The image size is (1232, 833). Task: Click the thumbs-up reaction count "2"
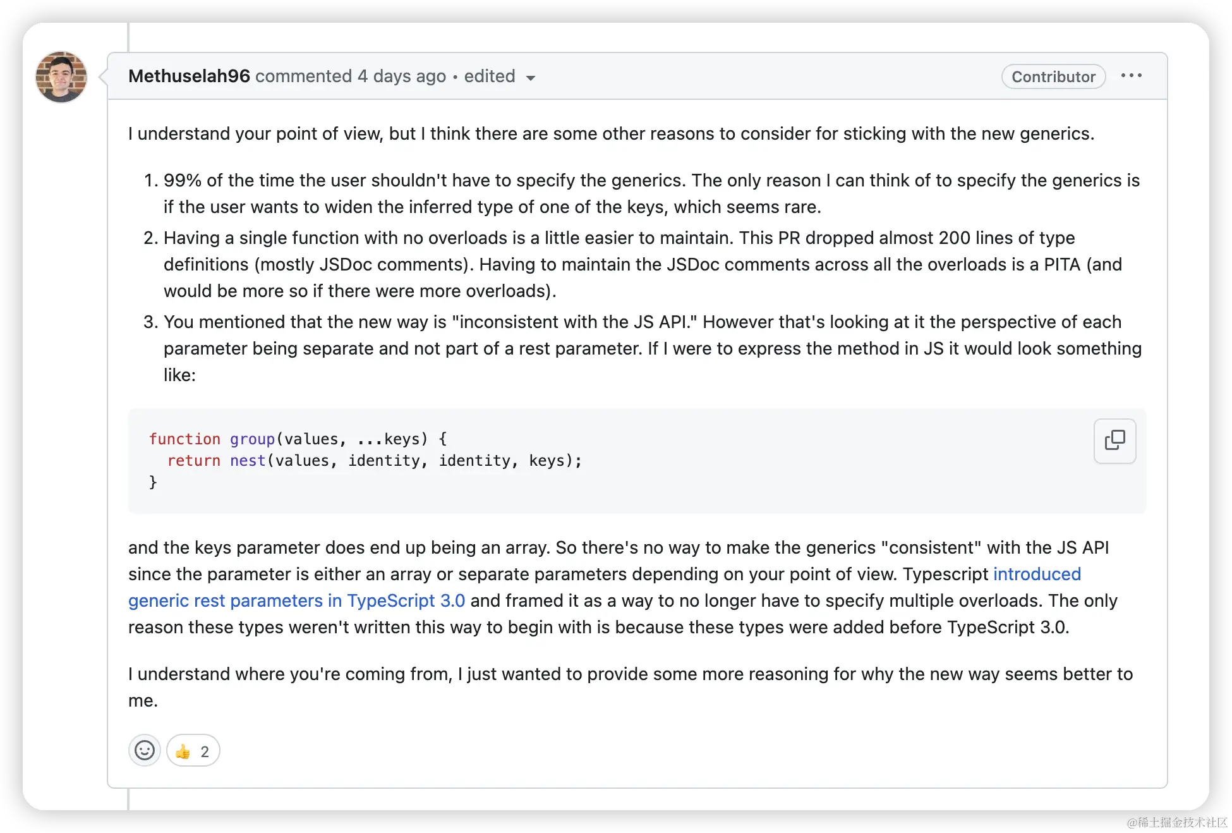(205, 751)
